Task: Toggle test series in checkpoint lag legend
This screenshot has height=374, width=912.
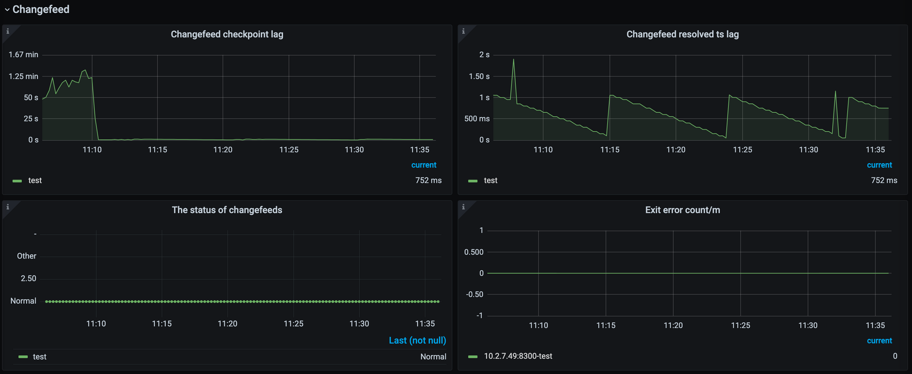Action: [x=35, y=181]
